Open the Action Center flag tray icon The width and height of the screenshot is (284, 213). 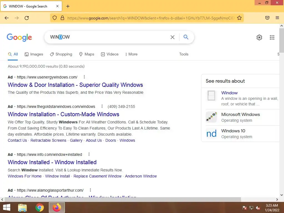244,208
